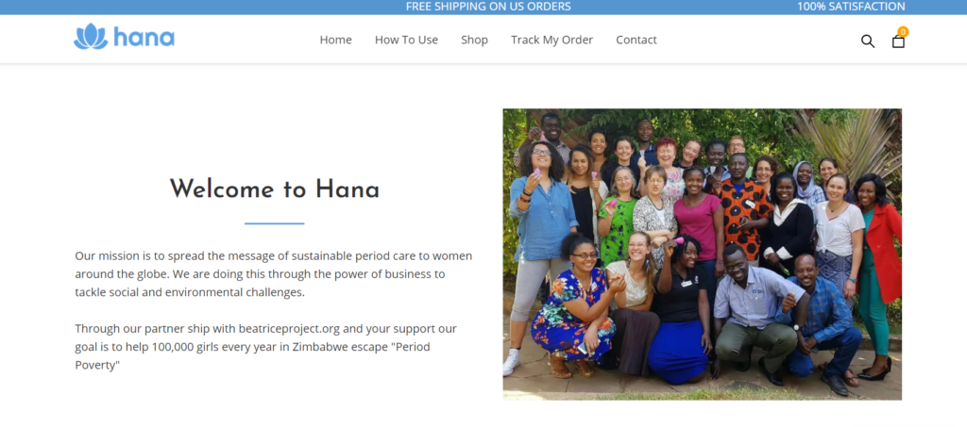The width and height of the screenshot is (967, 427).
Task: Click the Welcome to Hana heading
Action: click(275, 189)
